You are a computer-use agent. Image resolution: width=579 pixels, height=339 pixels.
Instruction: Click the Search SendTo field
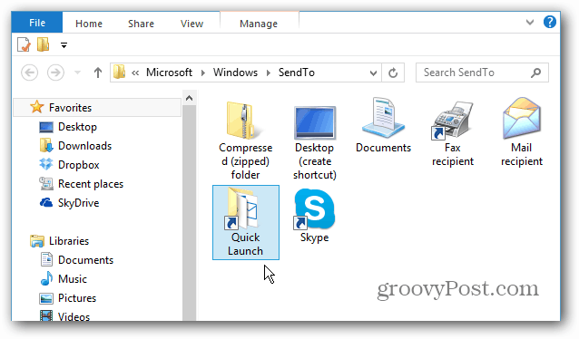[475, 73]
